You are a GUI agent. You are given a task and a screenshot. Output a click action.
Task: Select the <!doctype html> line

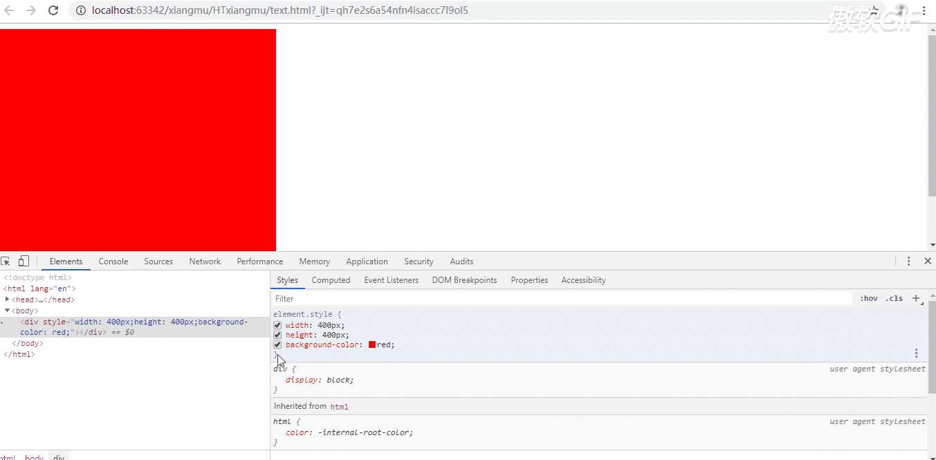pos(37,278)
